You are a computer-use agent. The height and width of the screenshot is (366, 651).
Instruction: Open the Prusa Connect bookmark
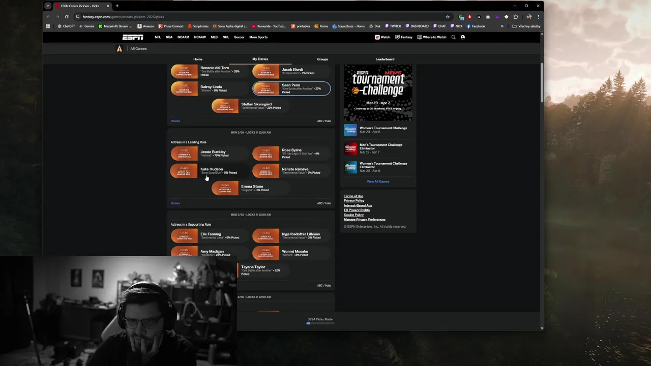pyautogui.click(x=171, y=26)
